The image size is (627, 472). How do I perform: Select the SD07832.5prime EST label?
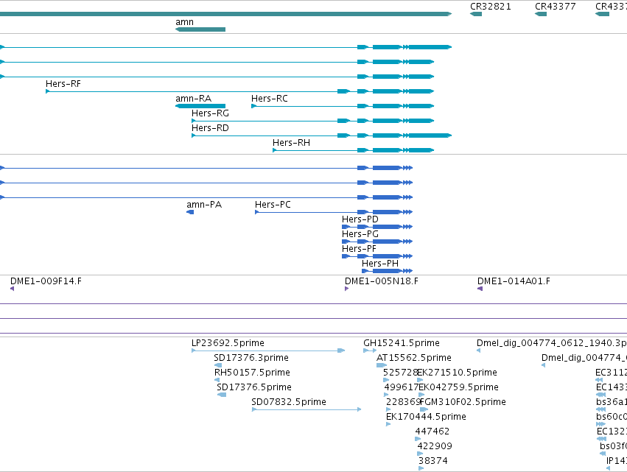[289, 402]
